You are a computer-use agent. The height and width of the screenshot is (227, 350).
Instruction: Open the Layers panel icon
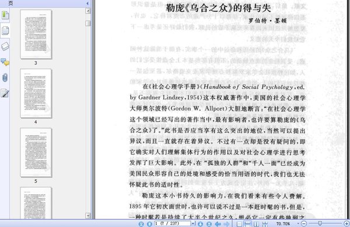(x=5, y=46)
